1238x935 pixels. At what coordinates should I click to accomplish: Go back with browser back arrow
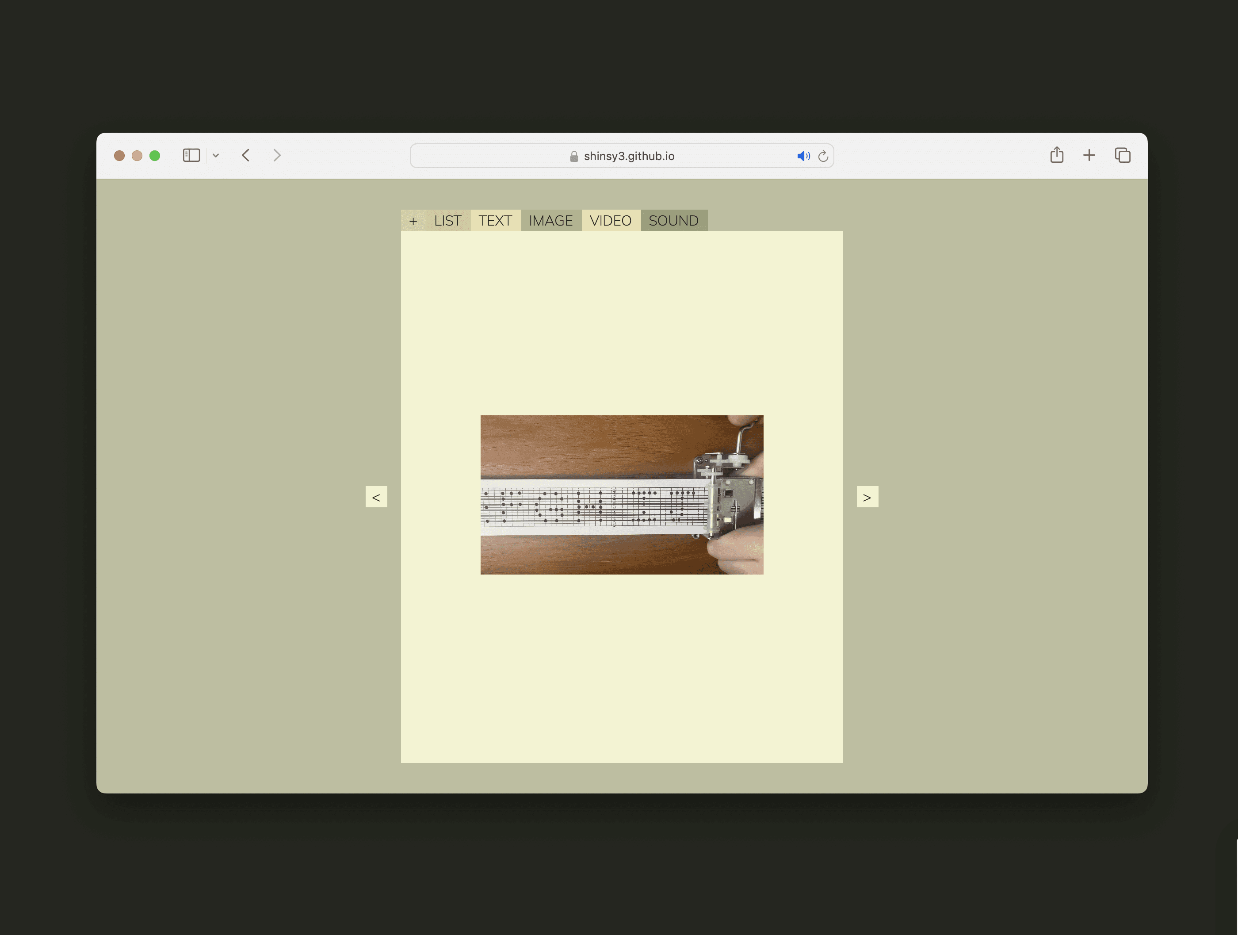(246, 155)
